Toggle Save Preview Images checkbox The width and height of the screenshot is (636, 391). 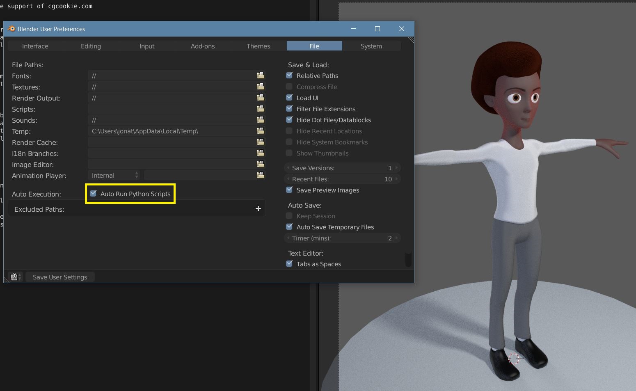tap(289, 190)
